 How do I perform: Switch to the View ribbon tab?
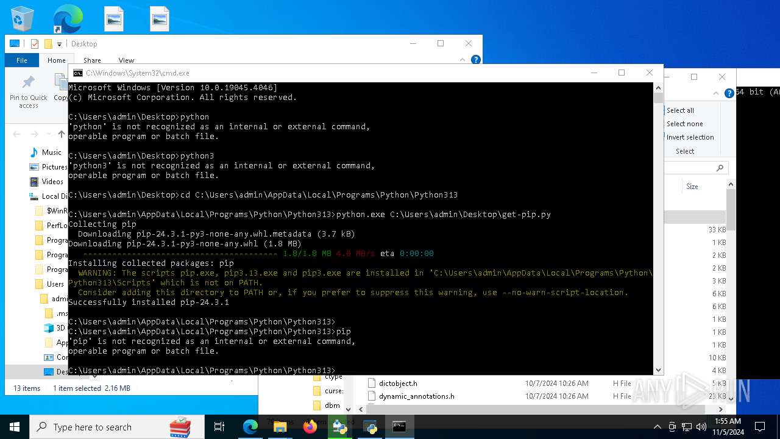pyautogui.click(x=126, y=60)
